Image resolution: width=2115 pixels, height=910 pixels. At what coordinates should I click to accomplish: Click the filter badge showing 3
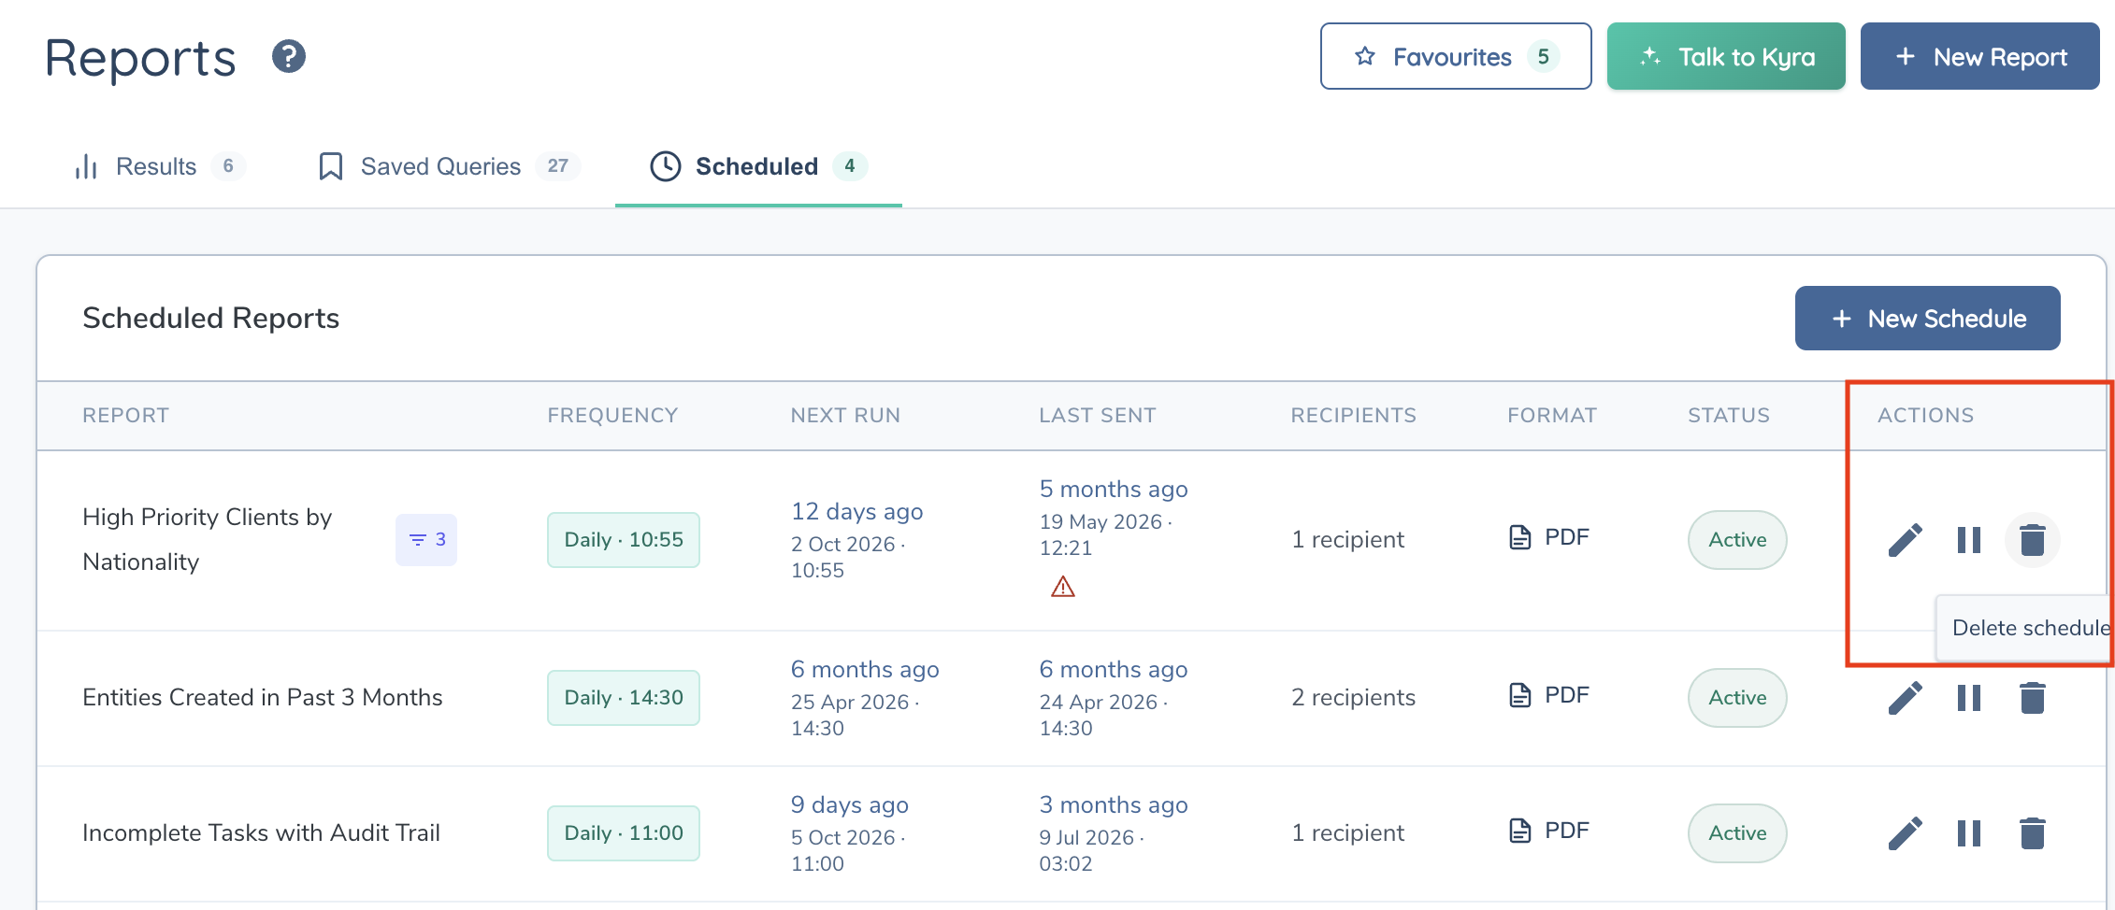click(x=426, y=540)
